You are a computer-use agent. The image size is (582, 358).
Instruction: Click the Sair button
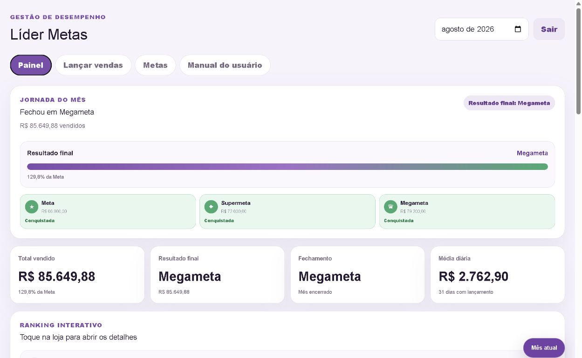549,29
